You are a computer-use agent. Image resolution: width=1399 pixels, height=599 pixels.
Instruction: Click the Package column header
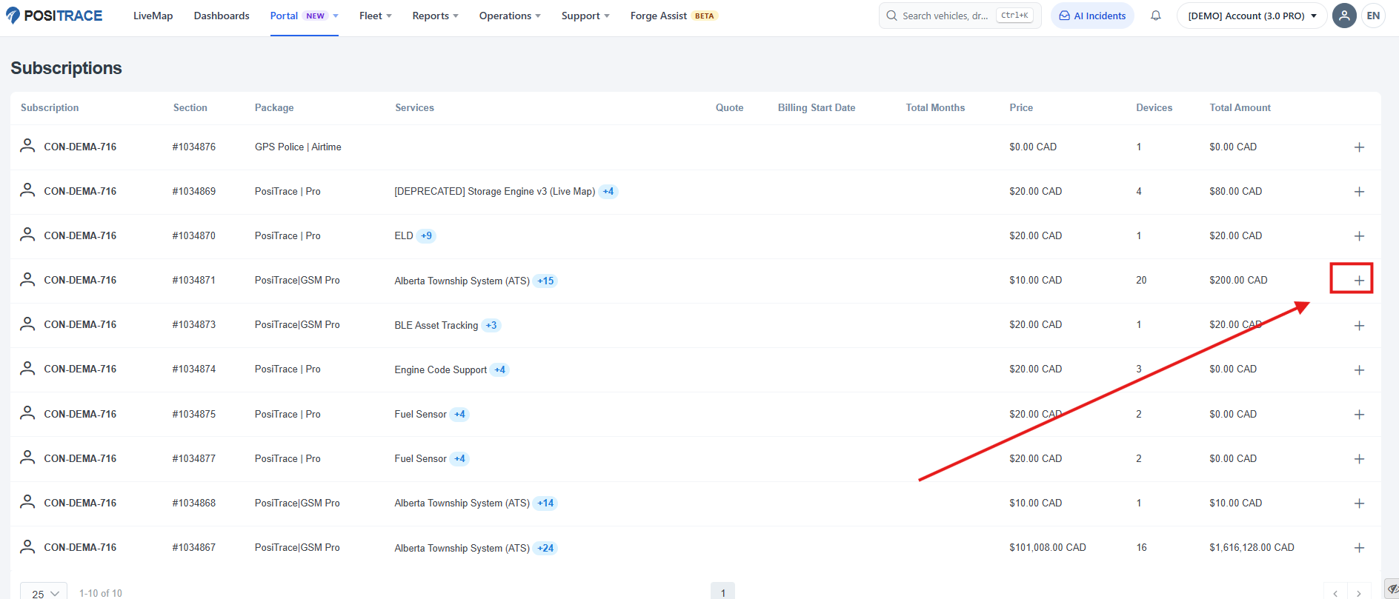pyautogui.click(x=274, y=107)
